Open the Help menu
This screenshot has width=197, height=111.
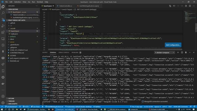point(46,2)
